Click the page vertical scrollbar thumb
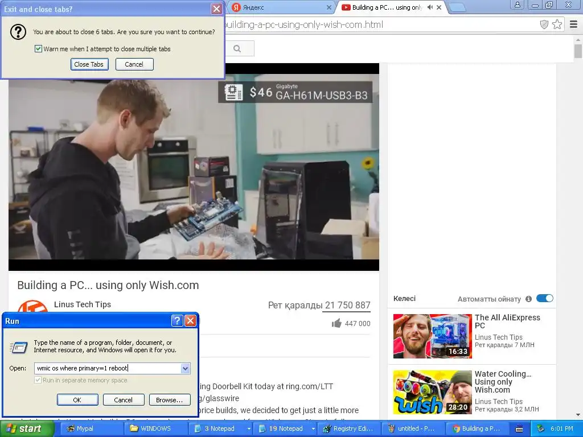 point(578,51)
